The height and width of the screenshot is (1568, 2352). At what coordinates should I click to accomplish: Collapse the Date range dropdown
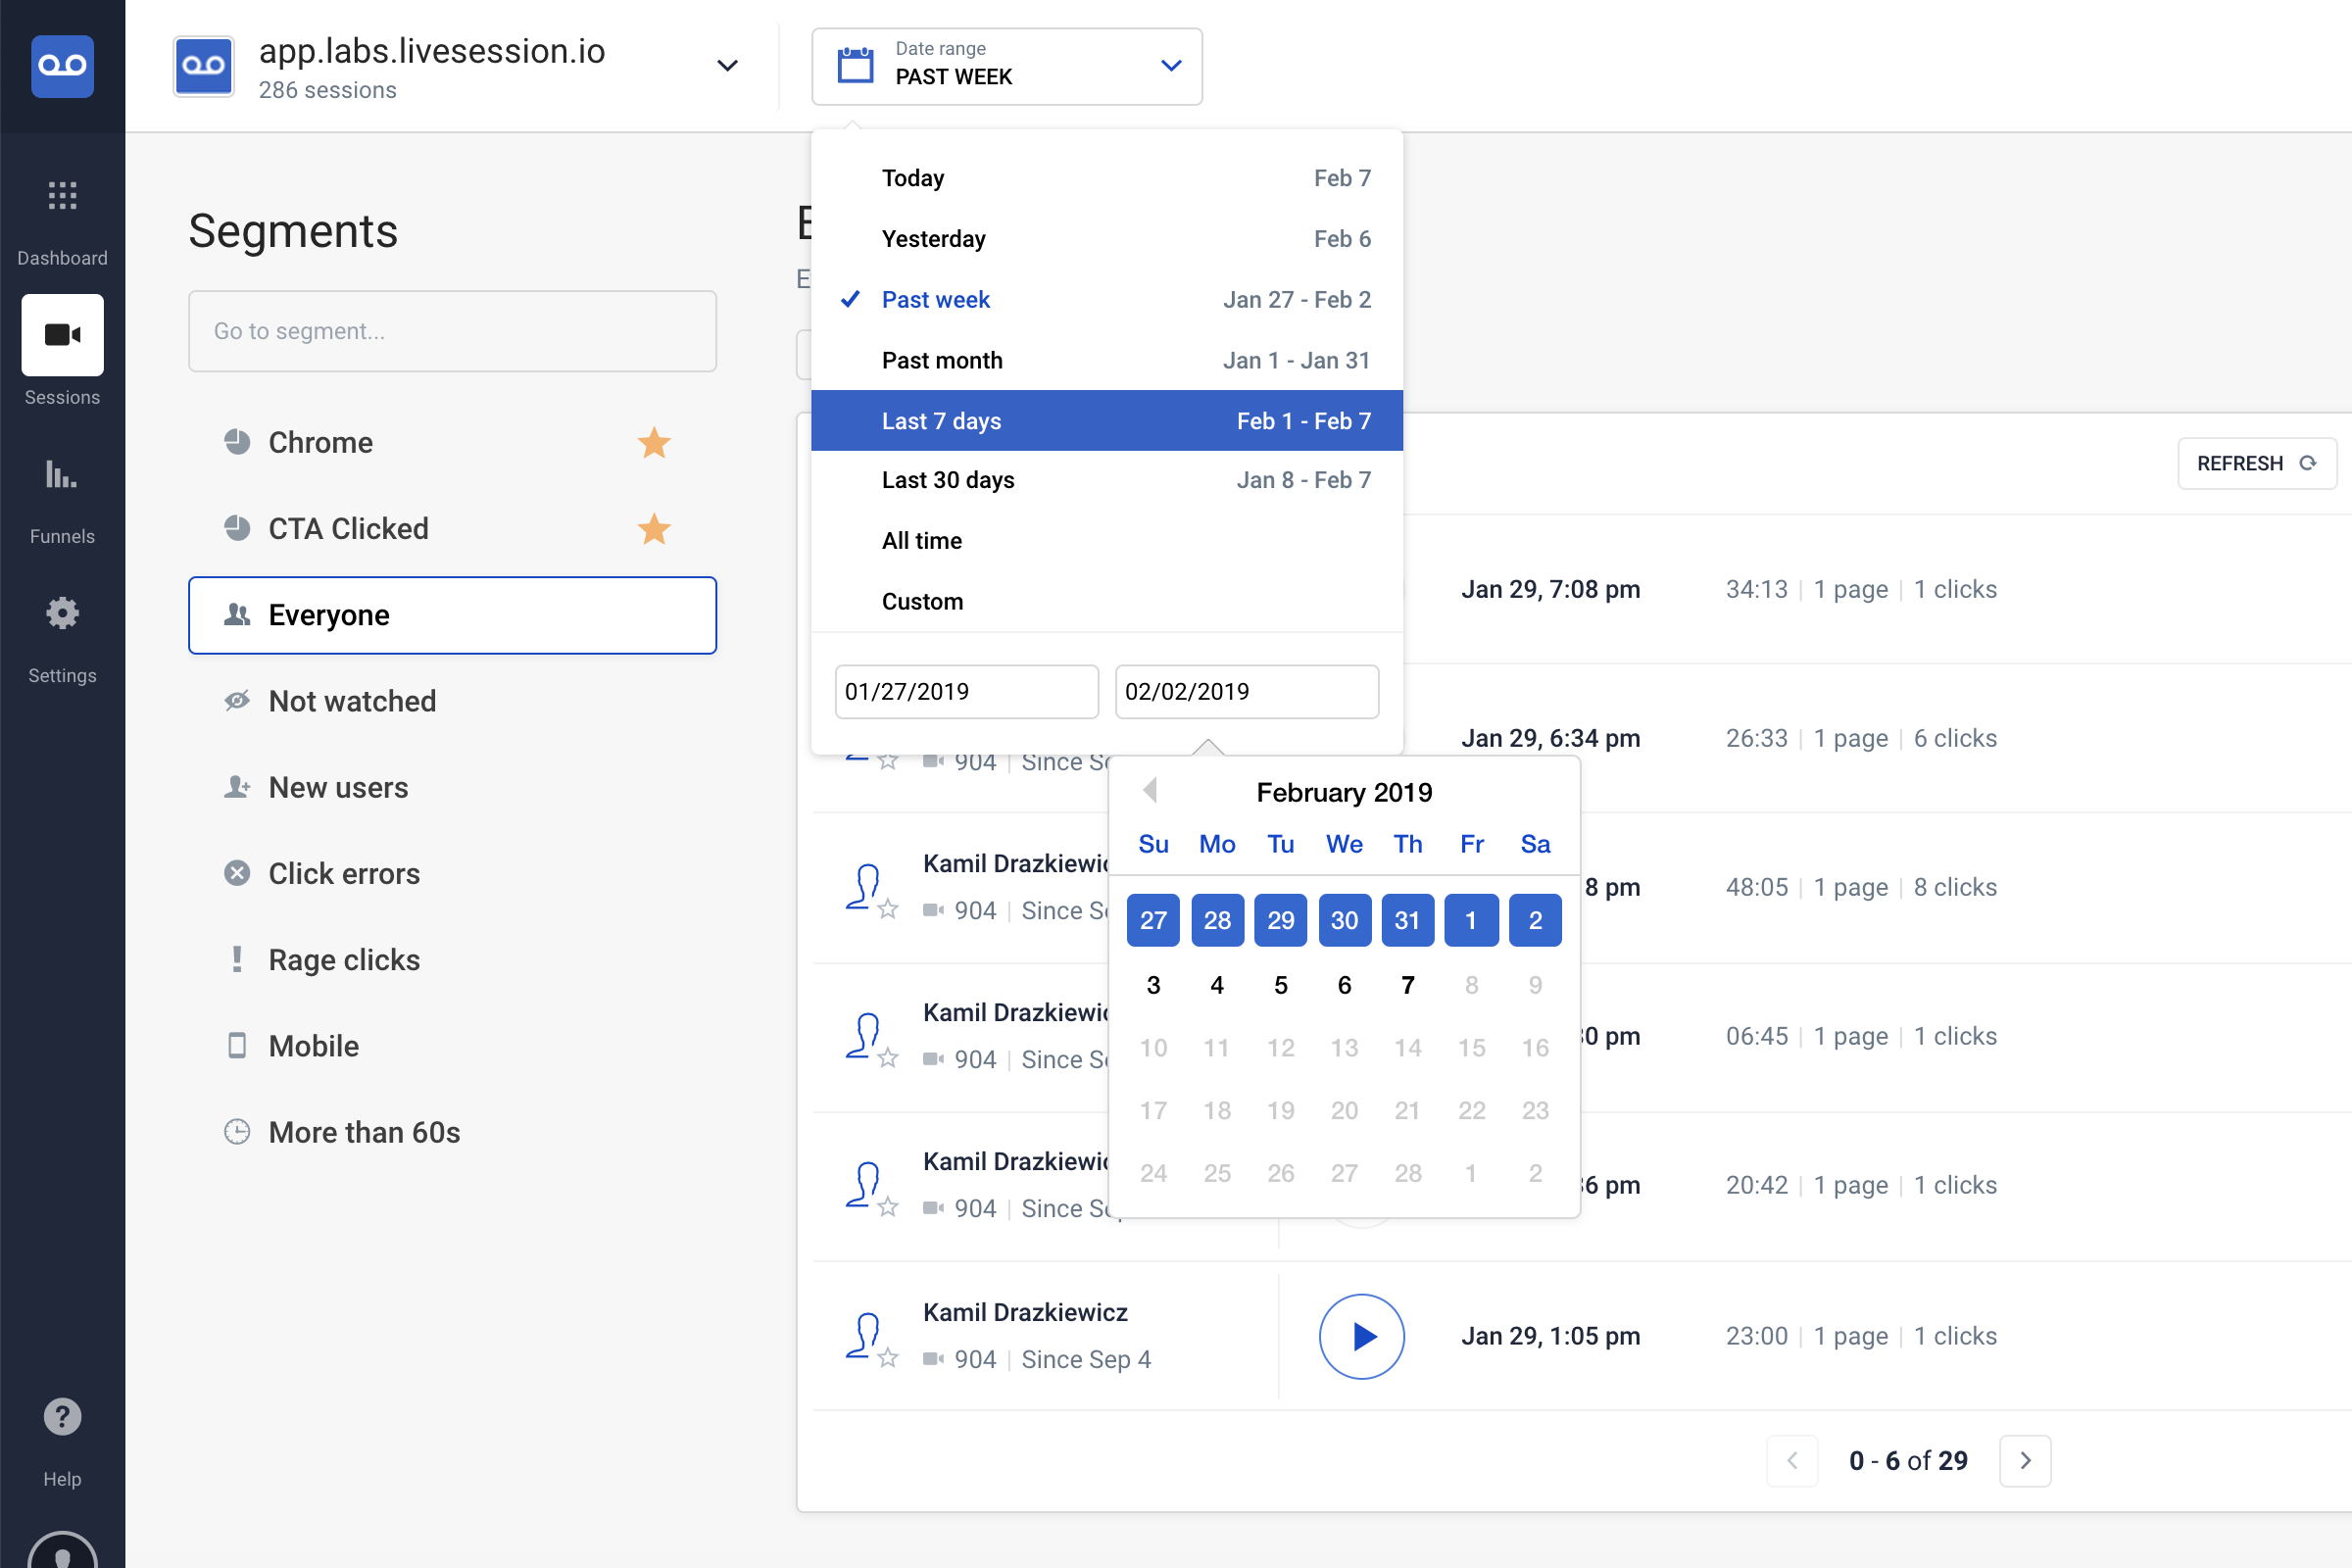click(1171, 66)
